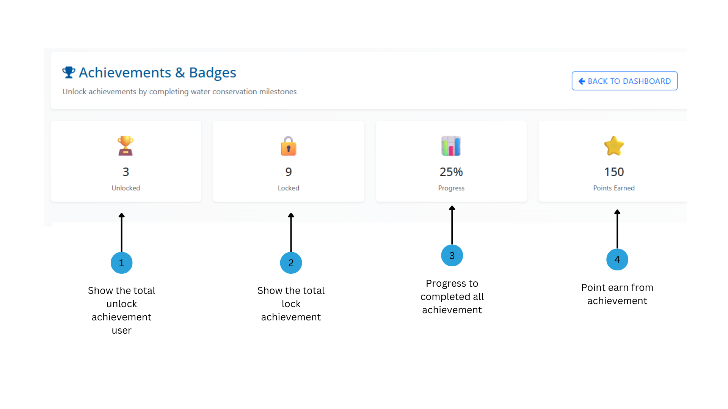Click blue annotation circle number 2
The image size is (728, 409).
coord(291,263)
